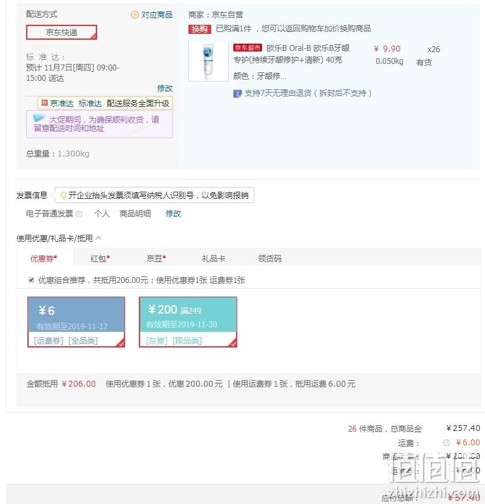Click 修改 in the invoice info row
The height and width of the screenshot is (504, 485).
pyautogui.click(x=173, y=214)
